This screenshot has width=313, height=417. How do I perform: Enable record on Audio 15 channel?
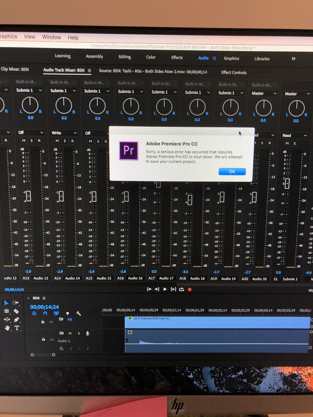coord(106,141)
